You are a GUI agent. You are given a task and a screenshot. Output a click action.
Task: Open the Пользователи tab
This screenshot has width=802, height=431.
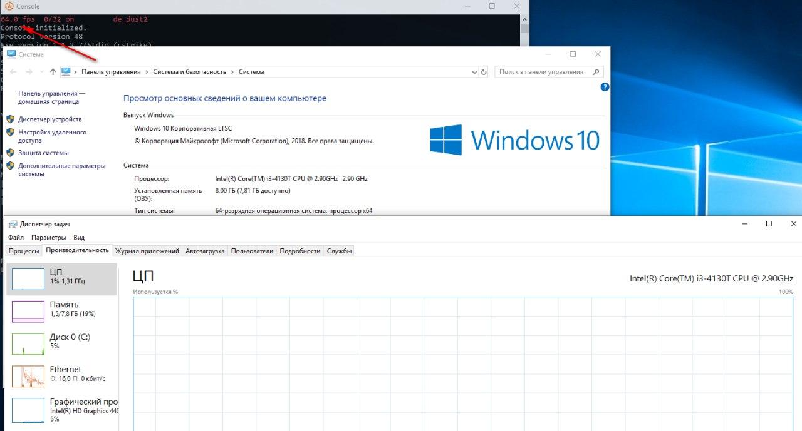click(253, 251)
